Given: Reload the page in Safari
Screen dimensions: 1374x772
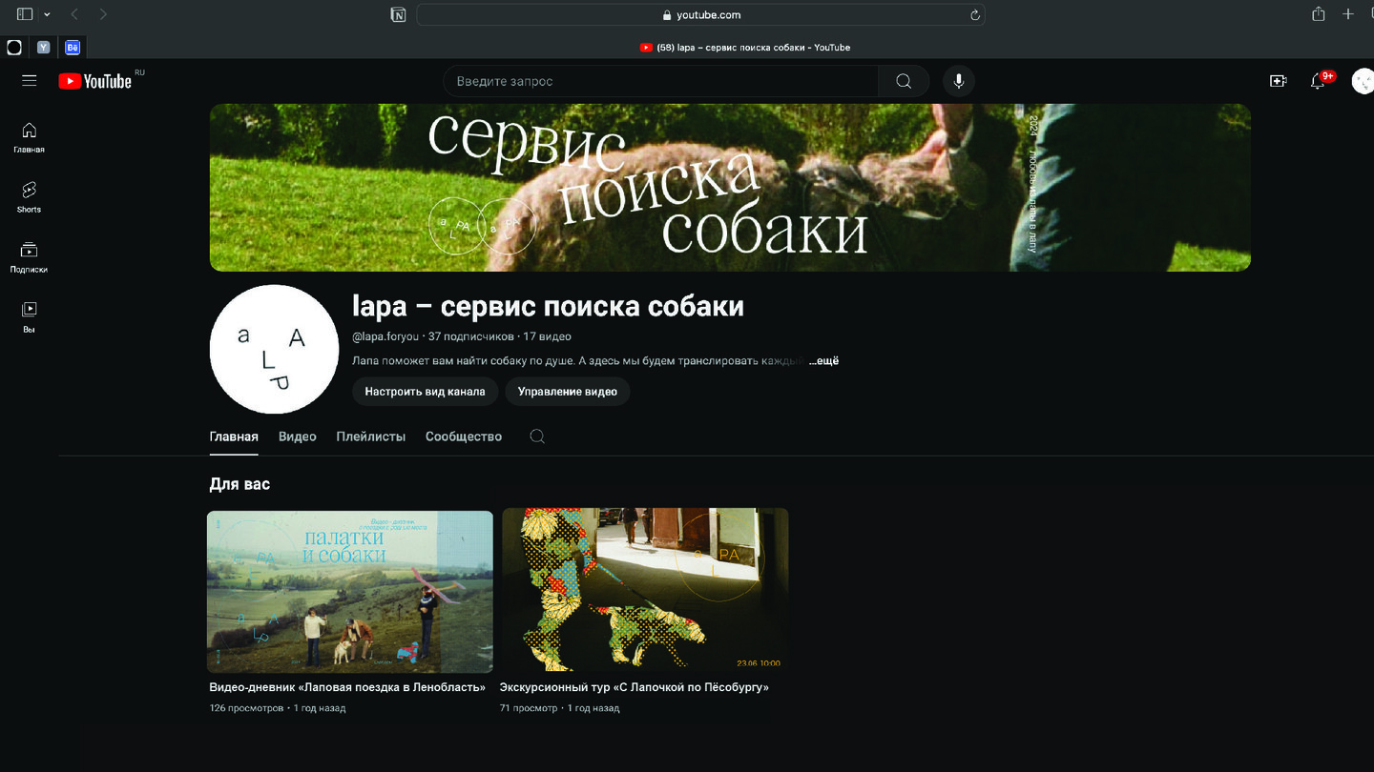Looking at the screenshot, I should click(975, 14).
